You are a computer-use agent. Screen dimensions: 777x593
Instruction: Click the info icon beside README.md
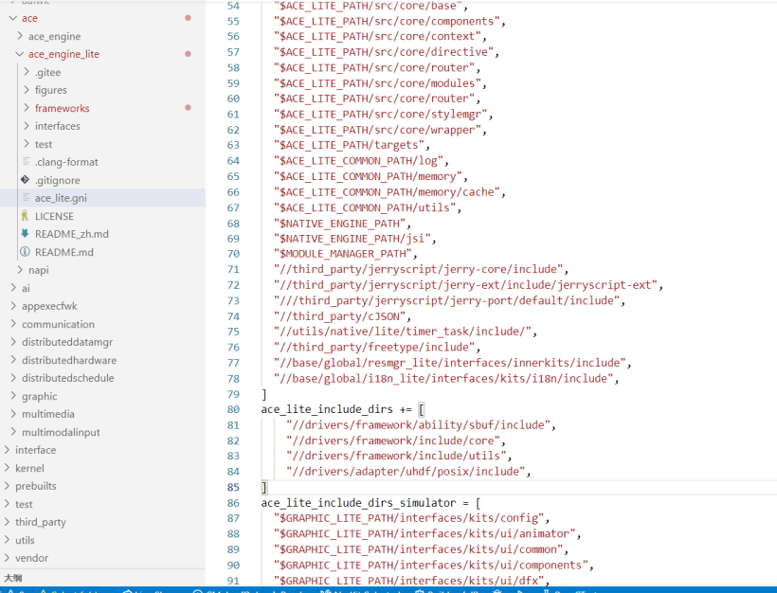click(x=25, y=252)
